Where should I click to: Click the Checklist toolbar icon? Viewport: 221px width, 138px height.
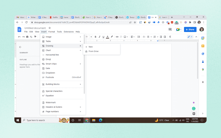(x=144, y=37)
